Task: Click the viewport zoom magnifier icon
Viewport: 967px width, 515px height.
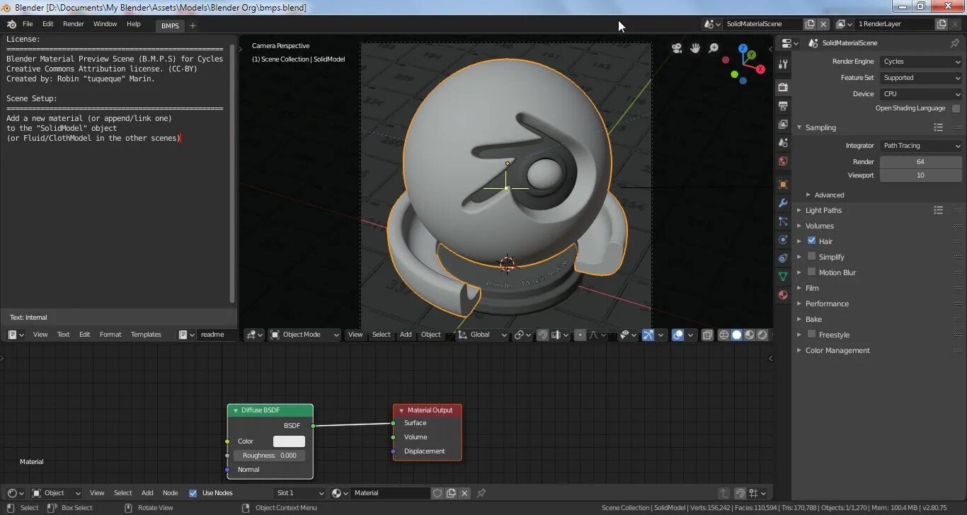Action: (714, 47)
